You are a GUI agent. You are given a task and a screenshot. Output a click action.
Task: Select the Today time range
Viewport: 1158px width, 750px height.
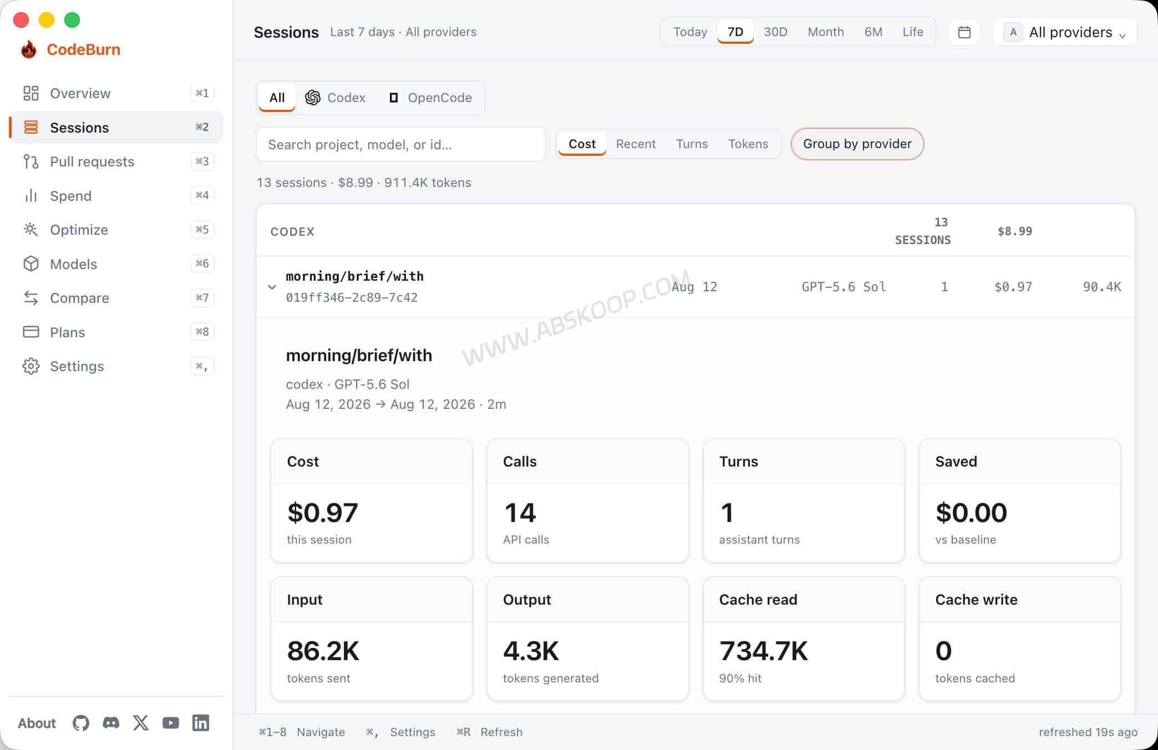(x=690, y=32)
